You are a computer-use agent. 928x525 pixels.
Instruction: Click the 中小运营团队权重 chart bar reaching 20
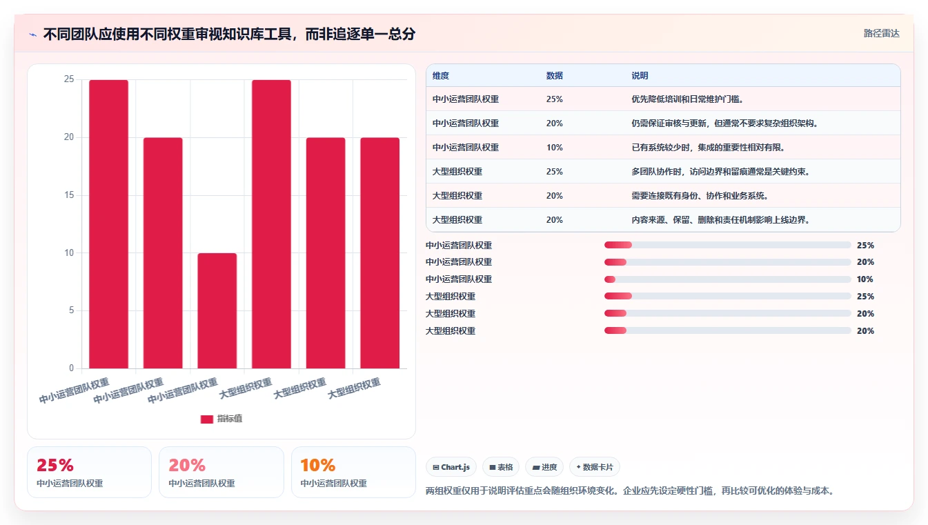(163, 253)
